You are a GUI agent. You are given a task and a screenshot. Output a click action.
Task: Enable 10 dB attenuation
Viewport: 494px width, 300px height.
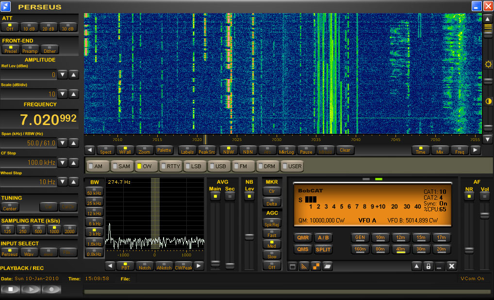tap(29, 27)
